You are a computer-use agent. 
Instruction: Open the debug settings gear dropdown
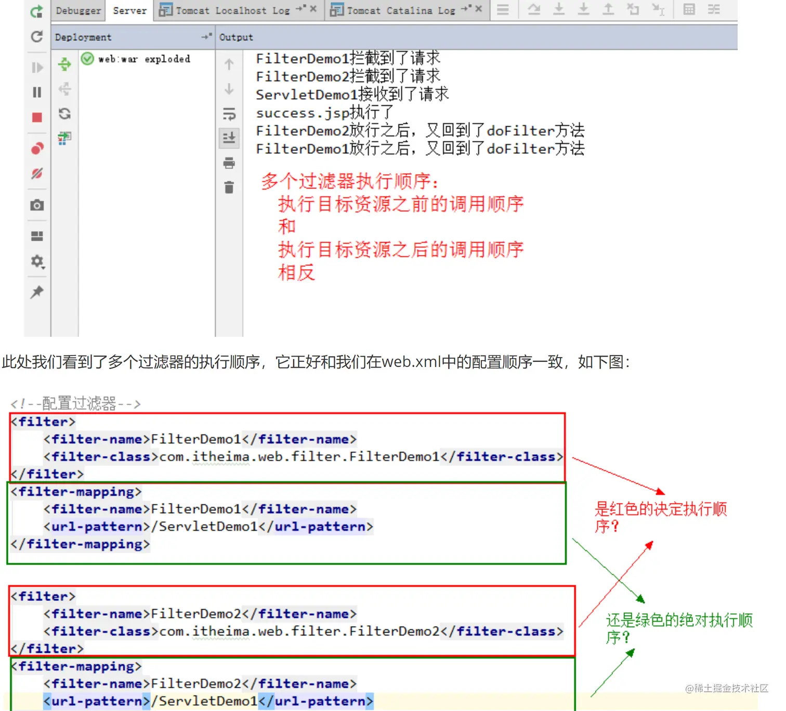tap(37, 261)
